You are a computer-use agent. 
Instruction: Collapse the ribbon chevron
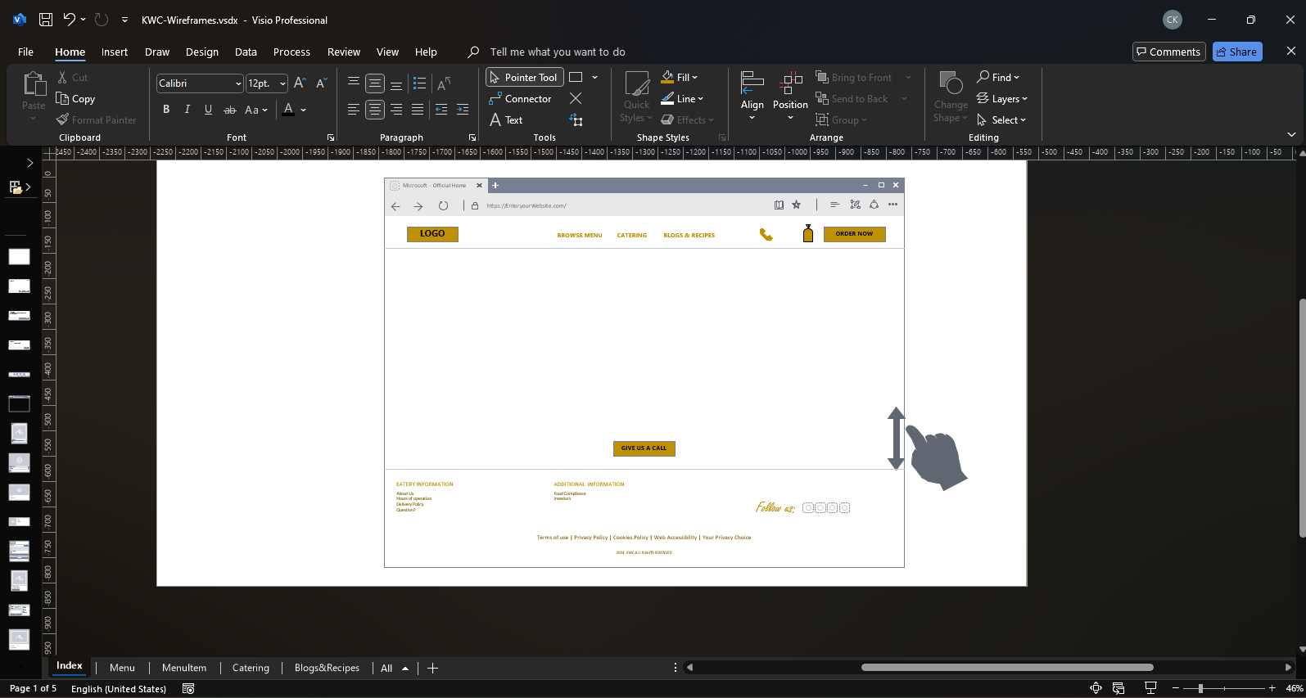(1291, 134)
